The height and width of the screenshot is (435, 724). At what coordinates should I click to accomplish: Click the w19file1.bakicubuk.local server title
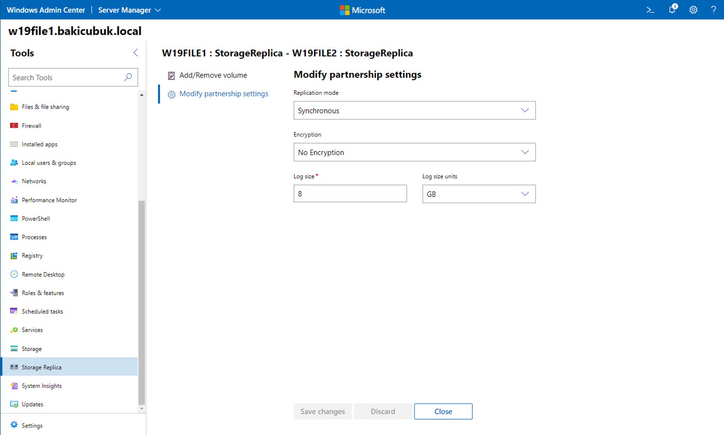[75, 31]
